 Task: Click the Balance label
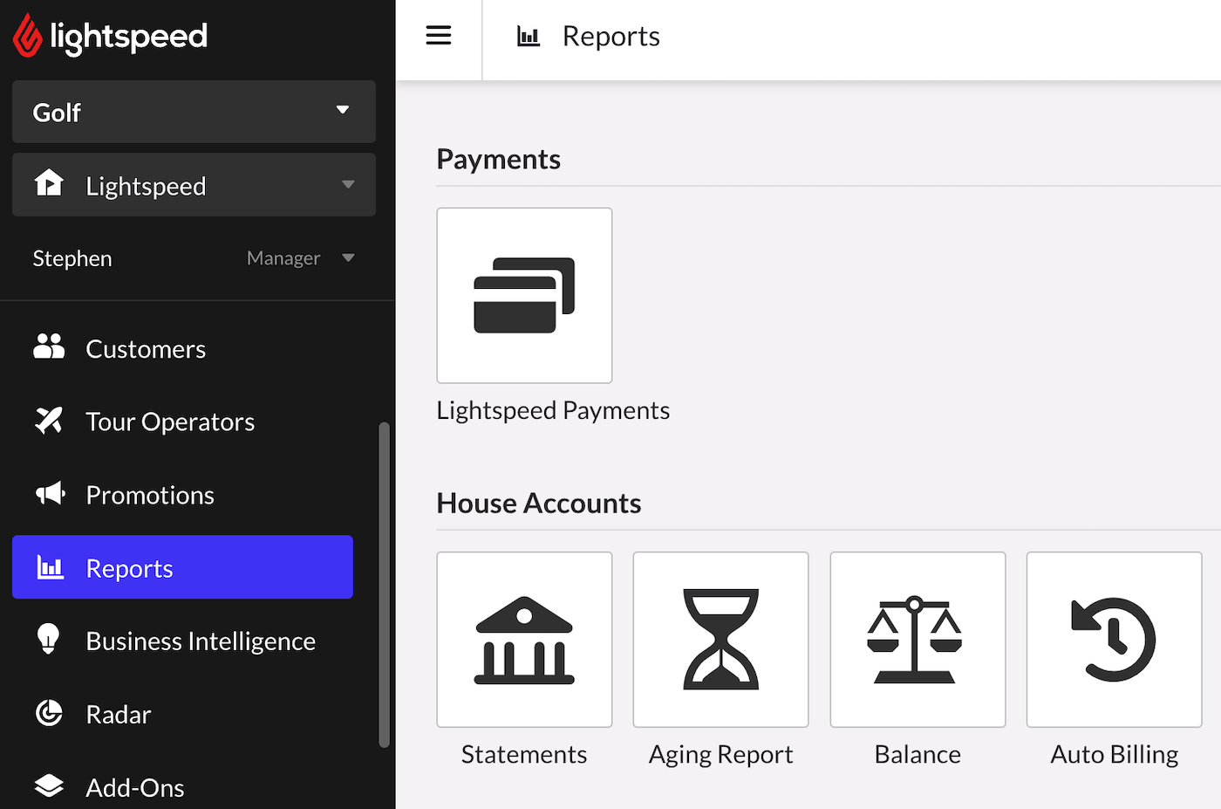[x=917, y=754]
